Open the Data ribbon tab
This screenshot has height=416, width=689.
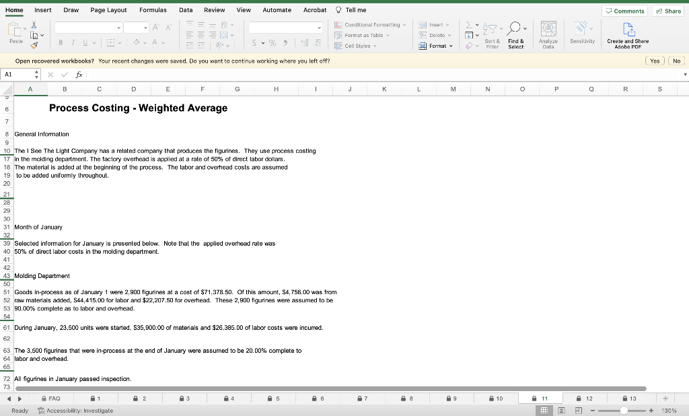tap(186, 9)
